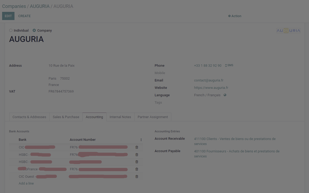Click Add a line in bank accounts

26,183
